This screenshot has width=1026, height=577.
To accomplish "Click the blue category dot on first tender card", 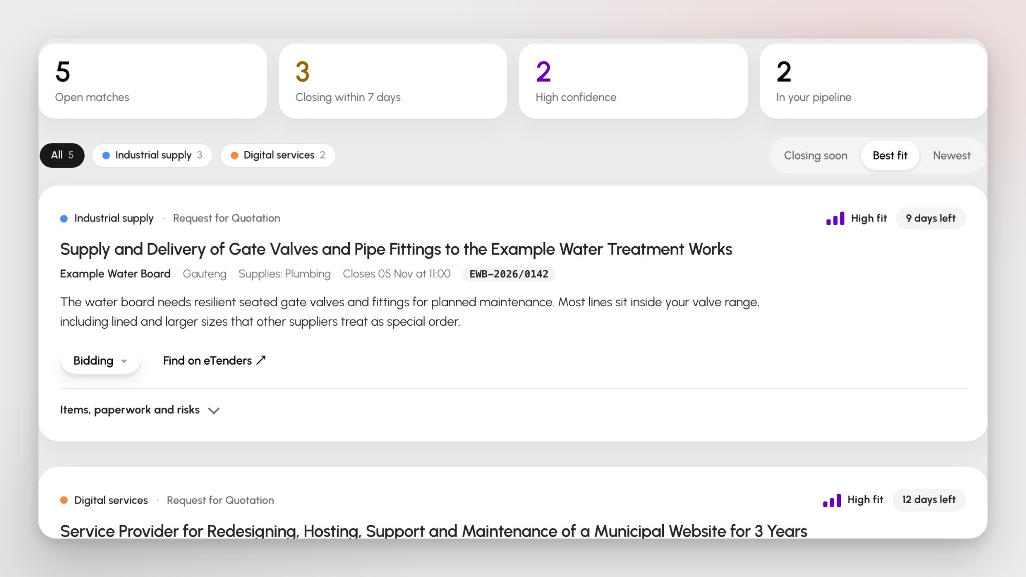I will pyautogui.click(x=64, y=218).
